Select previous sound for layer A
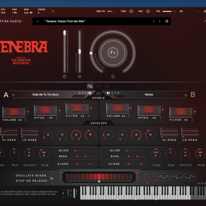 click(83, 93)
